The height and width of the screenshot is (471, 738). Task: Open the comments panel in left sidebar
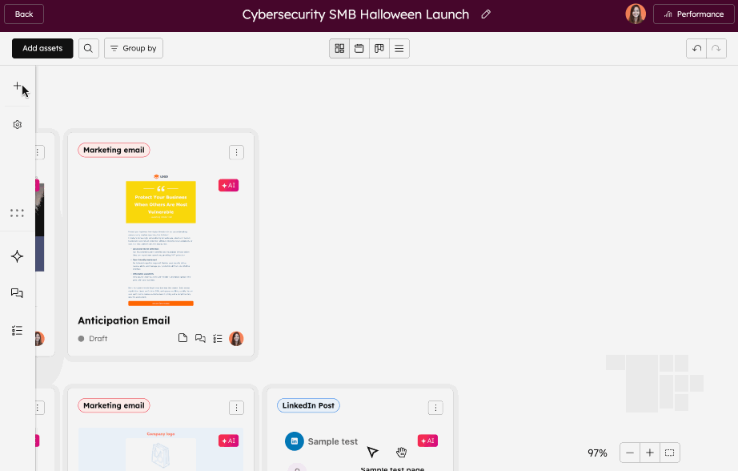pyautogui.click(x=17, y=293)
